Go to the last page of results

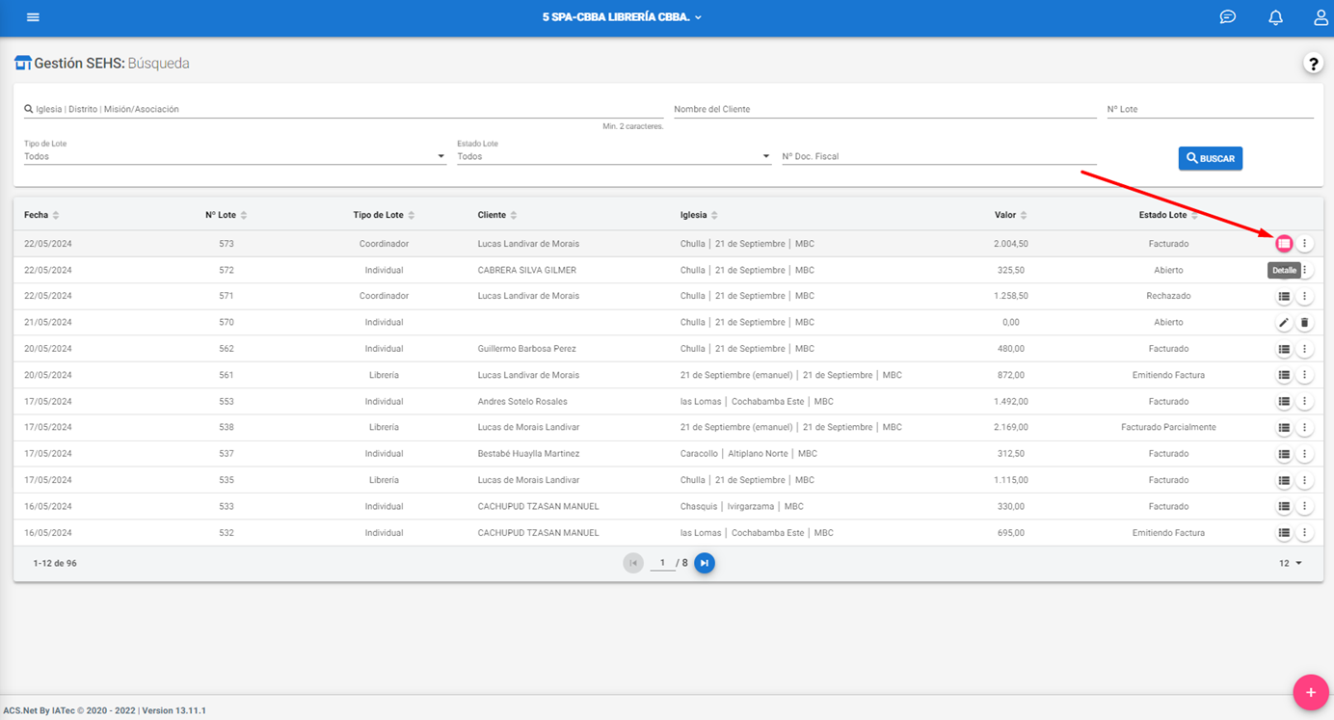tap(705, 563)
